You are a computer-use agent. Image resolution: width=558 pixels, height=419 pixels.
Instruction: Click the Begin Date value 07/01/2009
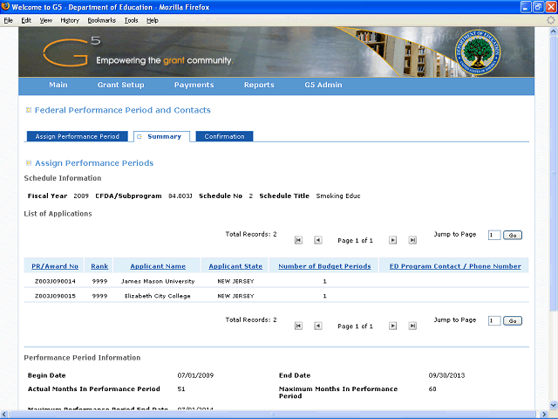(x=195, y=375)
